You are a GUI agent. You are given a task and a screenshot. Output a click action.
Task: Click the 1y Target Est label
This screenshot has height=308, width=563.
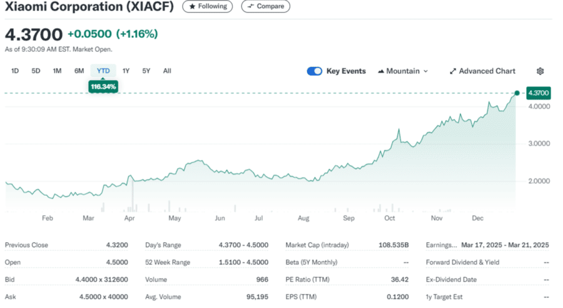coord(444,297)
